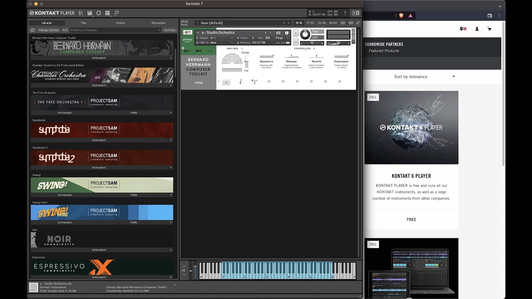Click FREE link under Kontakt 6 Player
The image size is (532, 299).
(411, 219)
